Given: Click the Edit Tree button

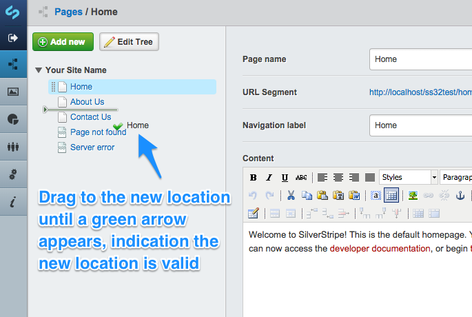Looking at the screenshot, I should [130, 42].
